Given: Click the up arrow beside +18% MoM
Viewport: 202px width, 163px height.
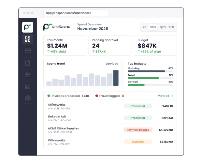Looking at the screenshot, I should [x=48, y=52].
